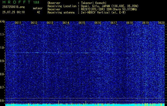Click the HROFFT title text
The image size is (167, 106).
(17, 2)
